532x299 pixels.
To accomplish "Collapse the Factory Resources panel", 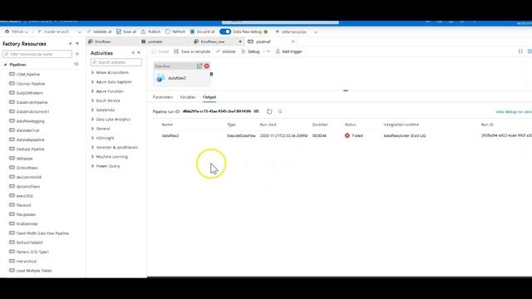I will [77, 44].
